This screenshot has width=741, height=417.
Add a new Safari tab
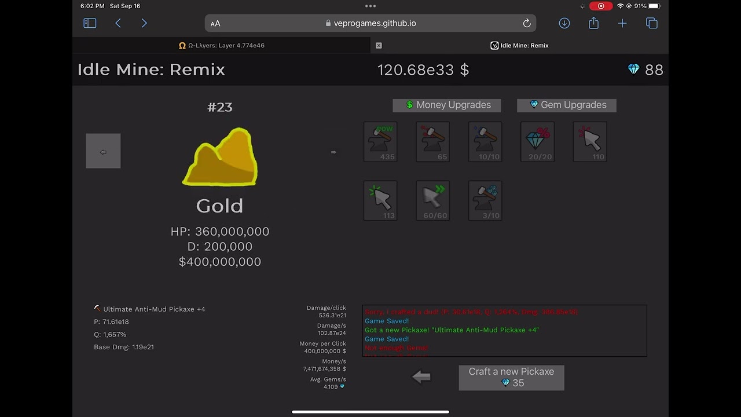pyautogui.click(x=622, y=23)
